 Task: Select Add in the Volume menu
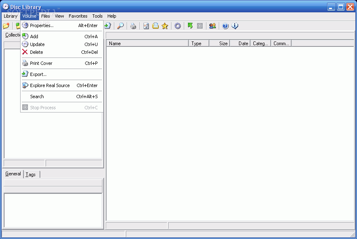click(x=62, y=37)
